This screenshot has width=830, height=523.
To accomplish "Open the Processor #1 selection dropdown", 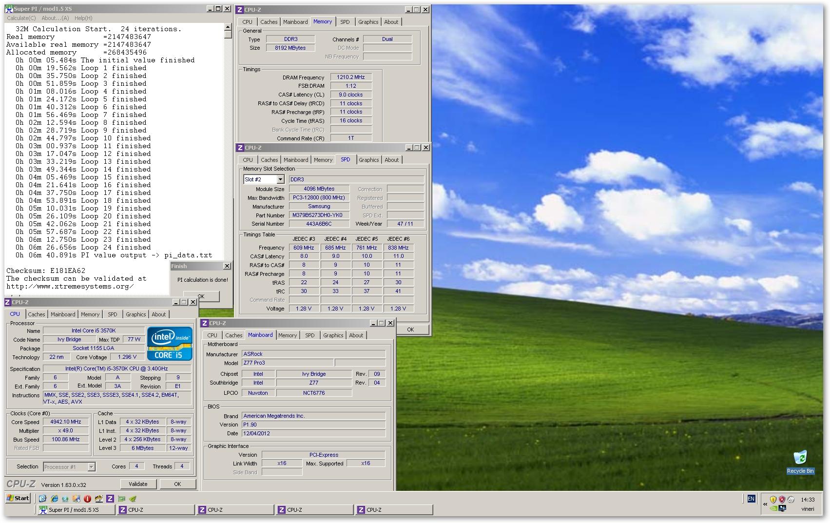I will tap(91, 467).
